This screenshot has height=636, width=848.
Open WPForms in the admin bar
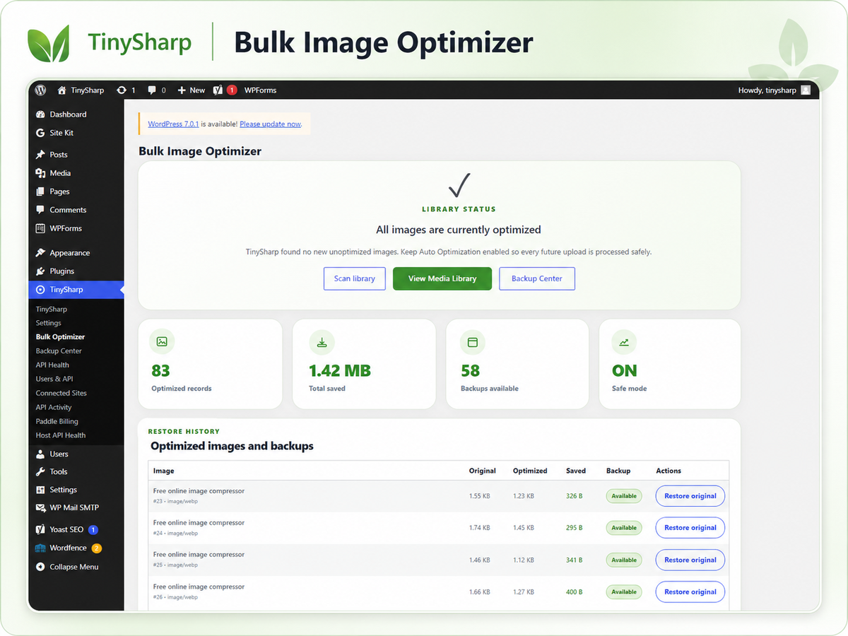click(260, 90)
